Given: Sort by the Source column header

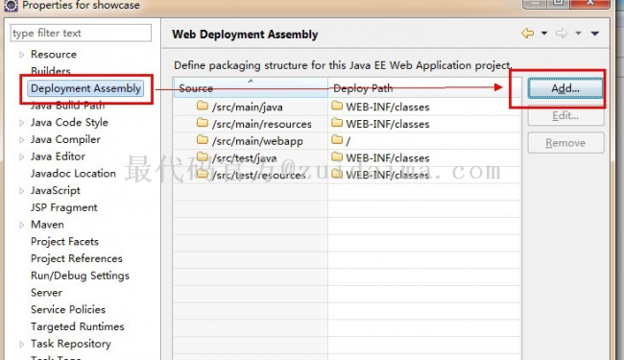Looking at the screenshot, I should coord(251,88).
